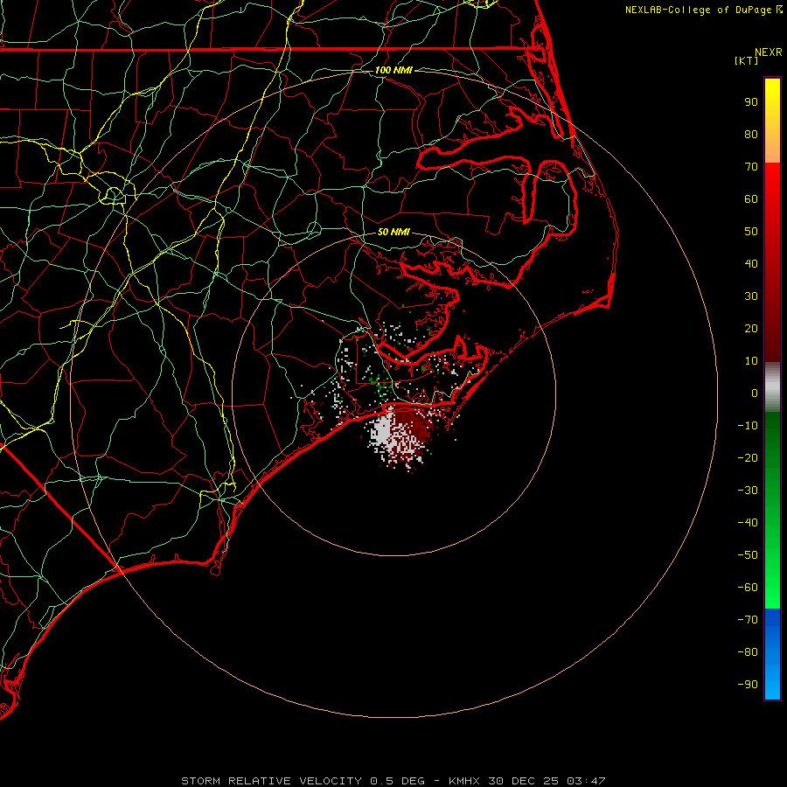Click the 50 value on the velocity scale
This screenshot has width=787, height=787.
[x=751, y=232]
